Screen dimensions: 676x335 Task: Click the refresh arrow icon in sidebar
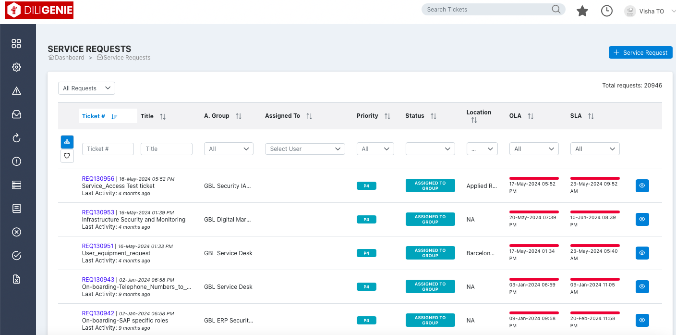click(17, 138)
